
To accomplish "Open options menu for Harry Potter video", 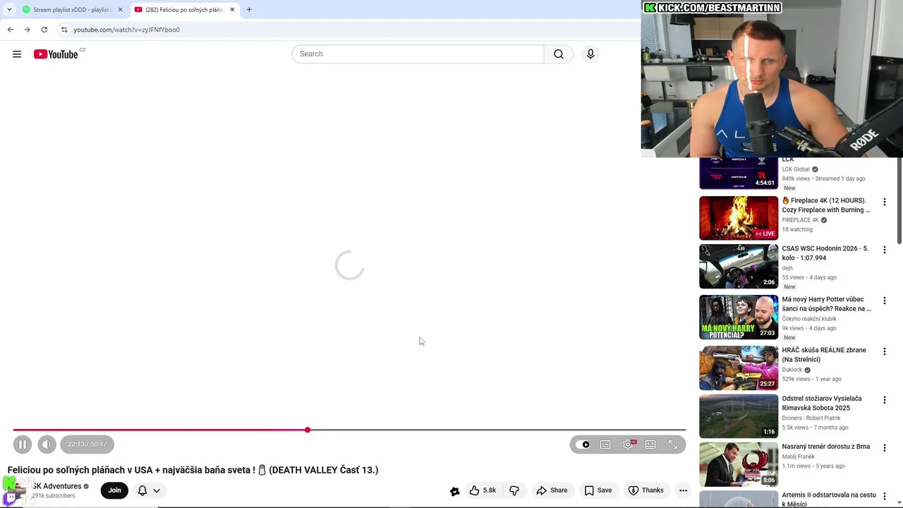I will tap(884, 301).
